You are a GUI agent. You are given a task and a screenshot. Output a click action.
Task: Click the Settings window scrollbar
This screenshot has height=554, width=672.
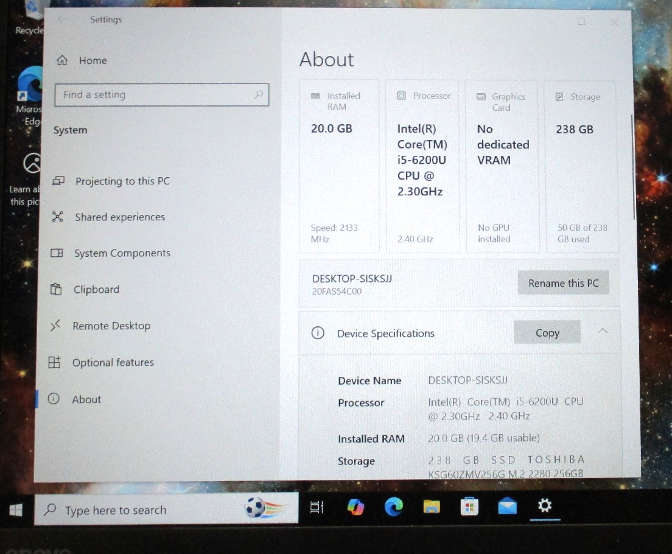(633, 167)
